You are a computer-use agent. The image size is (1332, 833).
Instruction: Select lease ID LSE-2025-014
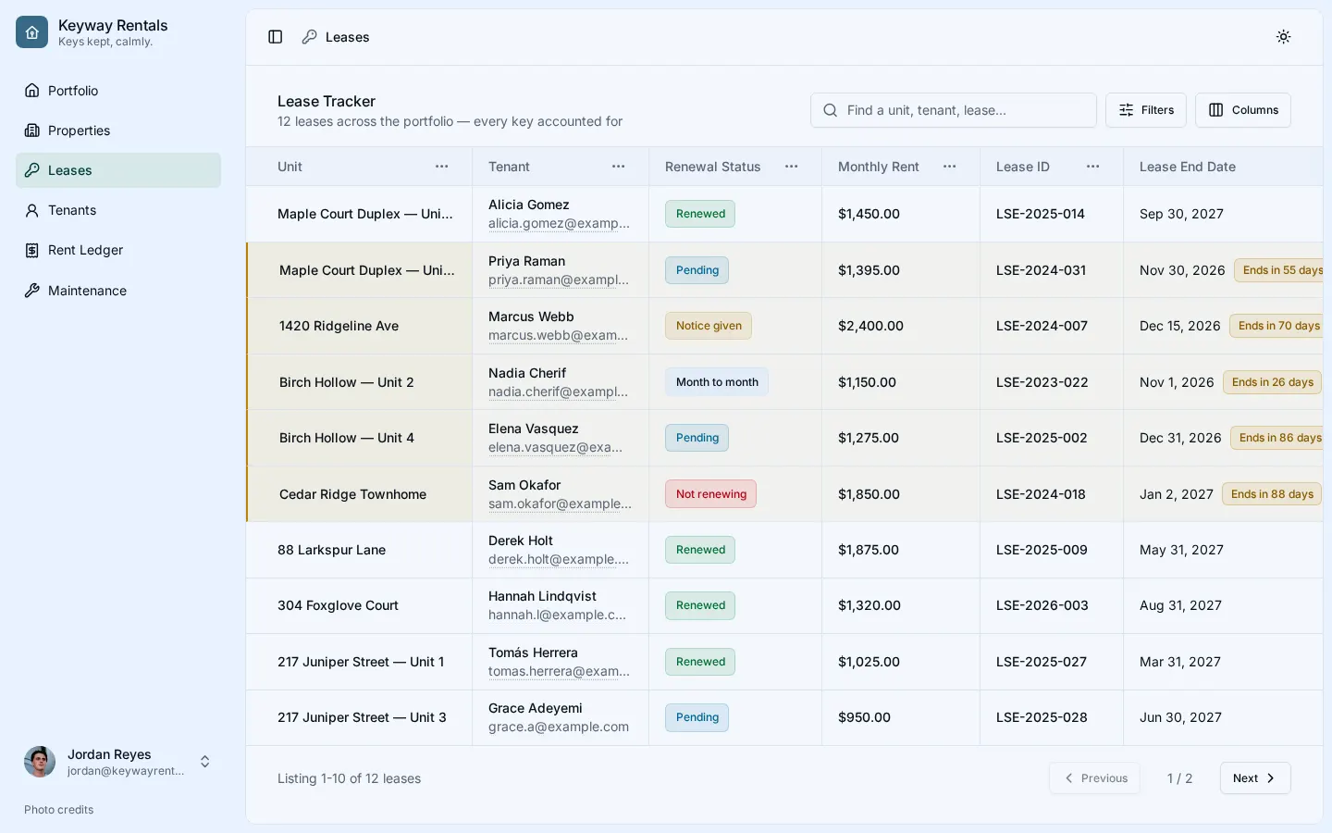(x=1041, y=214)
